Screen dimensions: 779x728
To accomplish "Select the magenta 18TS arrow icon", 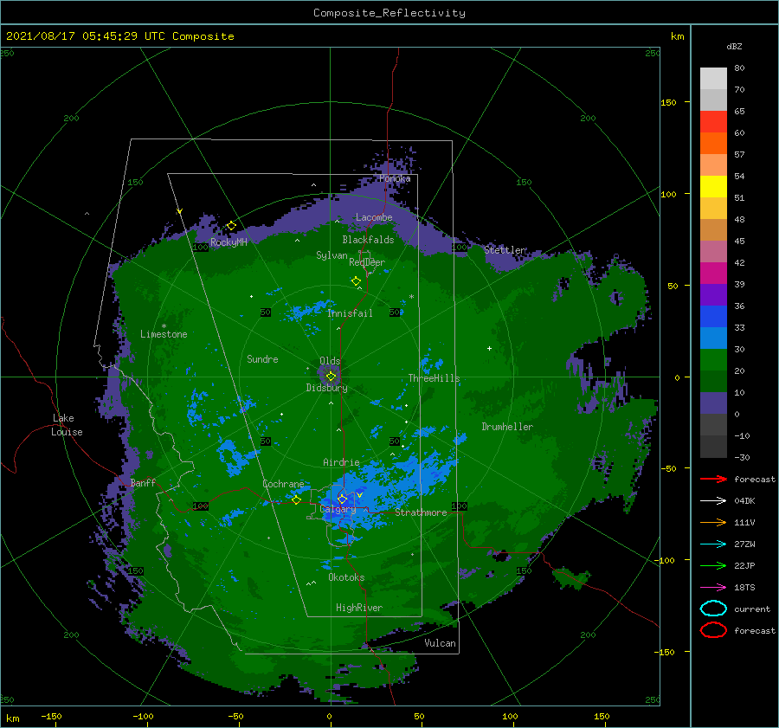I will point(713,588).
